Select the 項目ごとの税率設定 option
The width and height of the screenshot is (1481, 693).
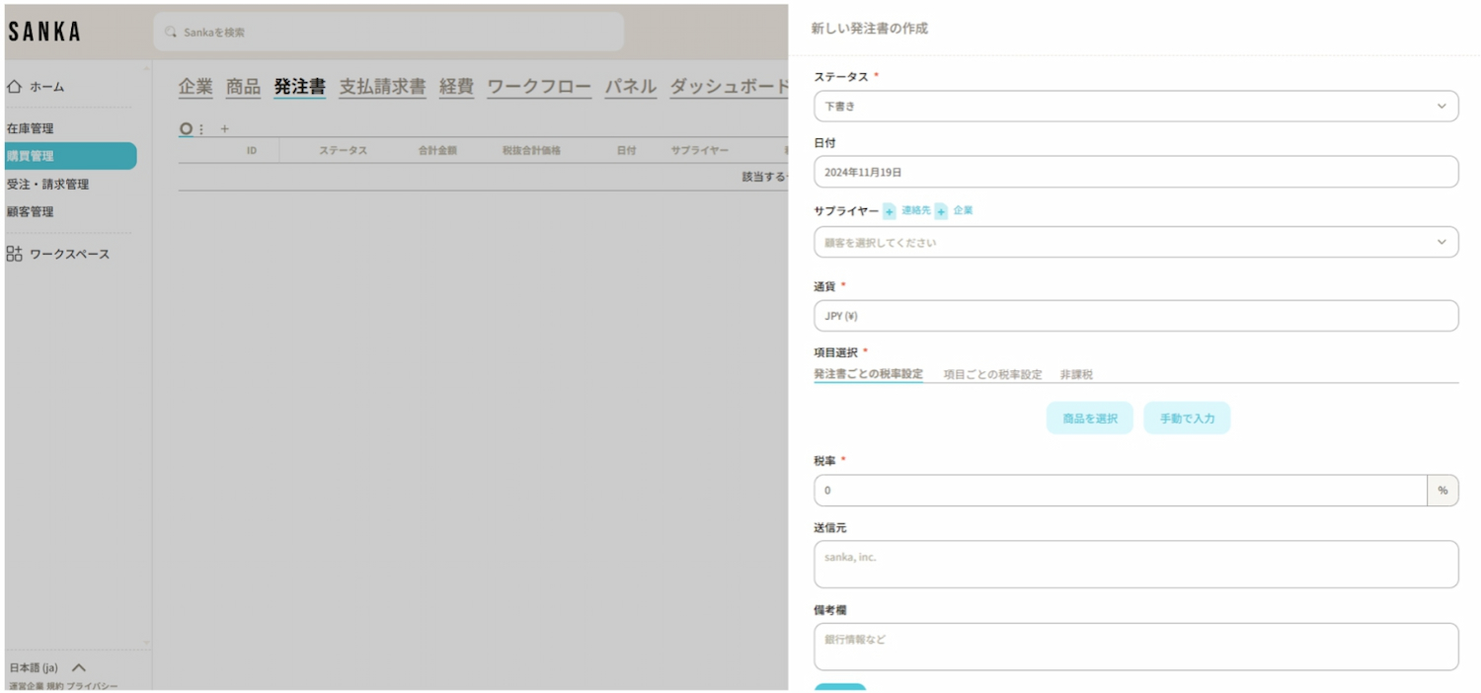click(x=992, y=374)
